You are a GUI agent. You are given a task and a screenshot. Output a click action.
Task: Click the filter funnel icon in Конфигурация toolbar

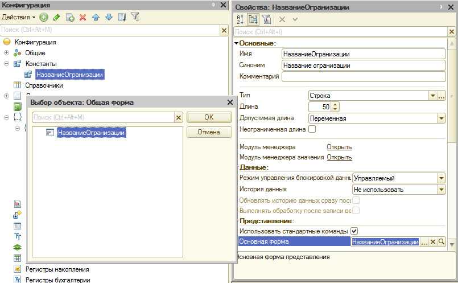pyautogui.click(x=135, y=17)
